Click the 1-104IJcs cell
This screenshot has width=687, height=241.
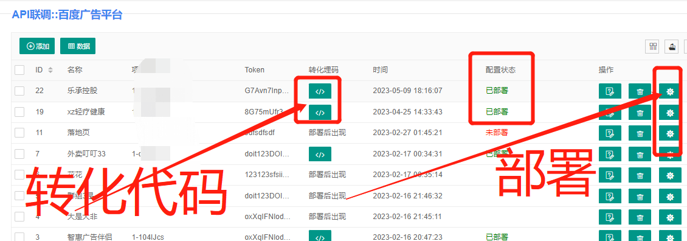(x=148, y=237)
